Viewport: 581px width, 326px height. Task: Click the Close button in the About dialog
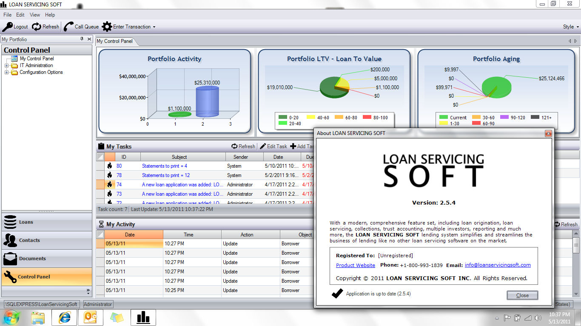[x=522, y=295]
